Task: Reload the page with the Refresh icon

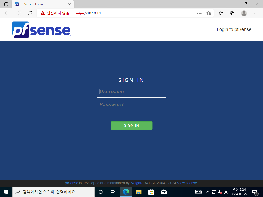Action: click(x=30, y=13)
